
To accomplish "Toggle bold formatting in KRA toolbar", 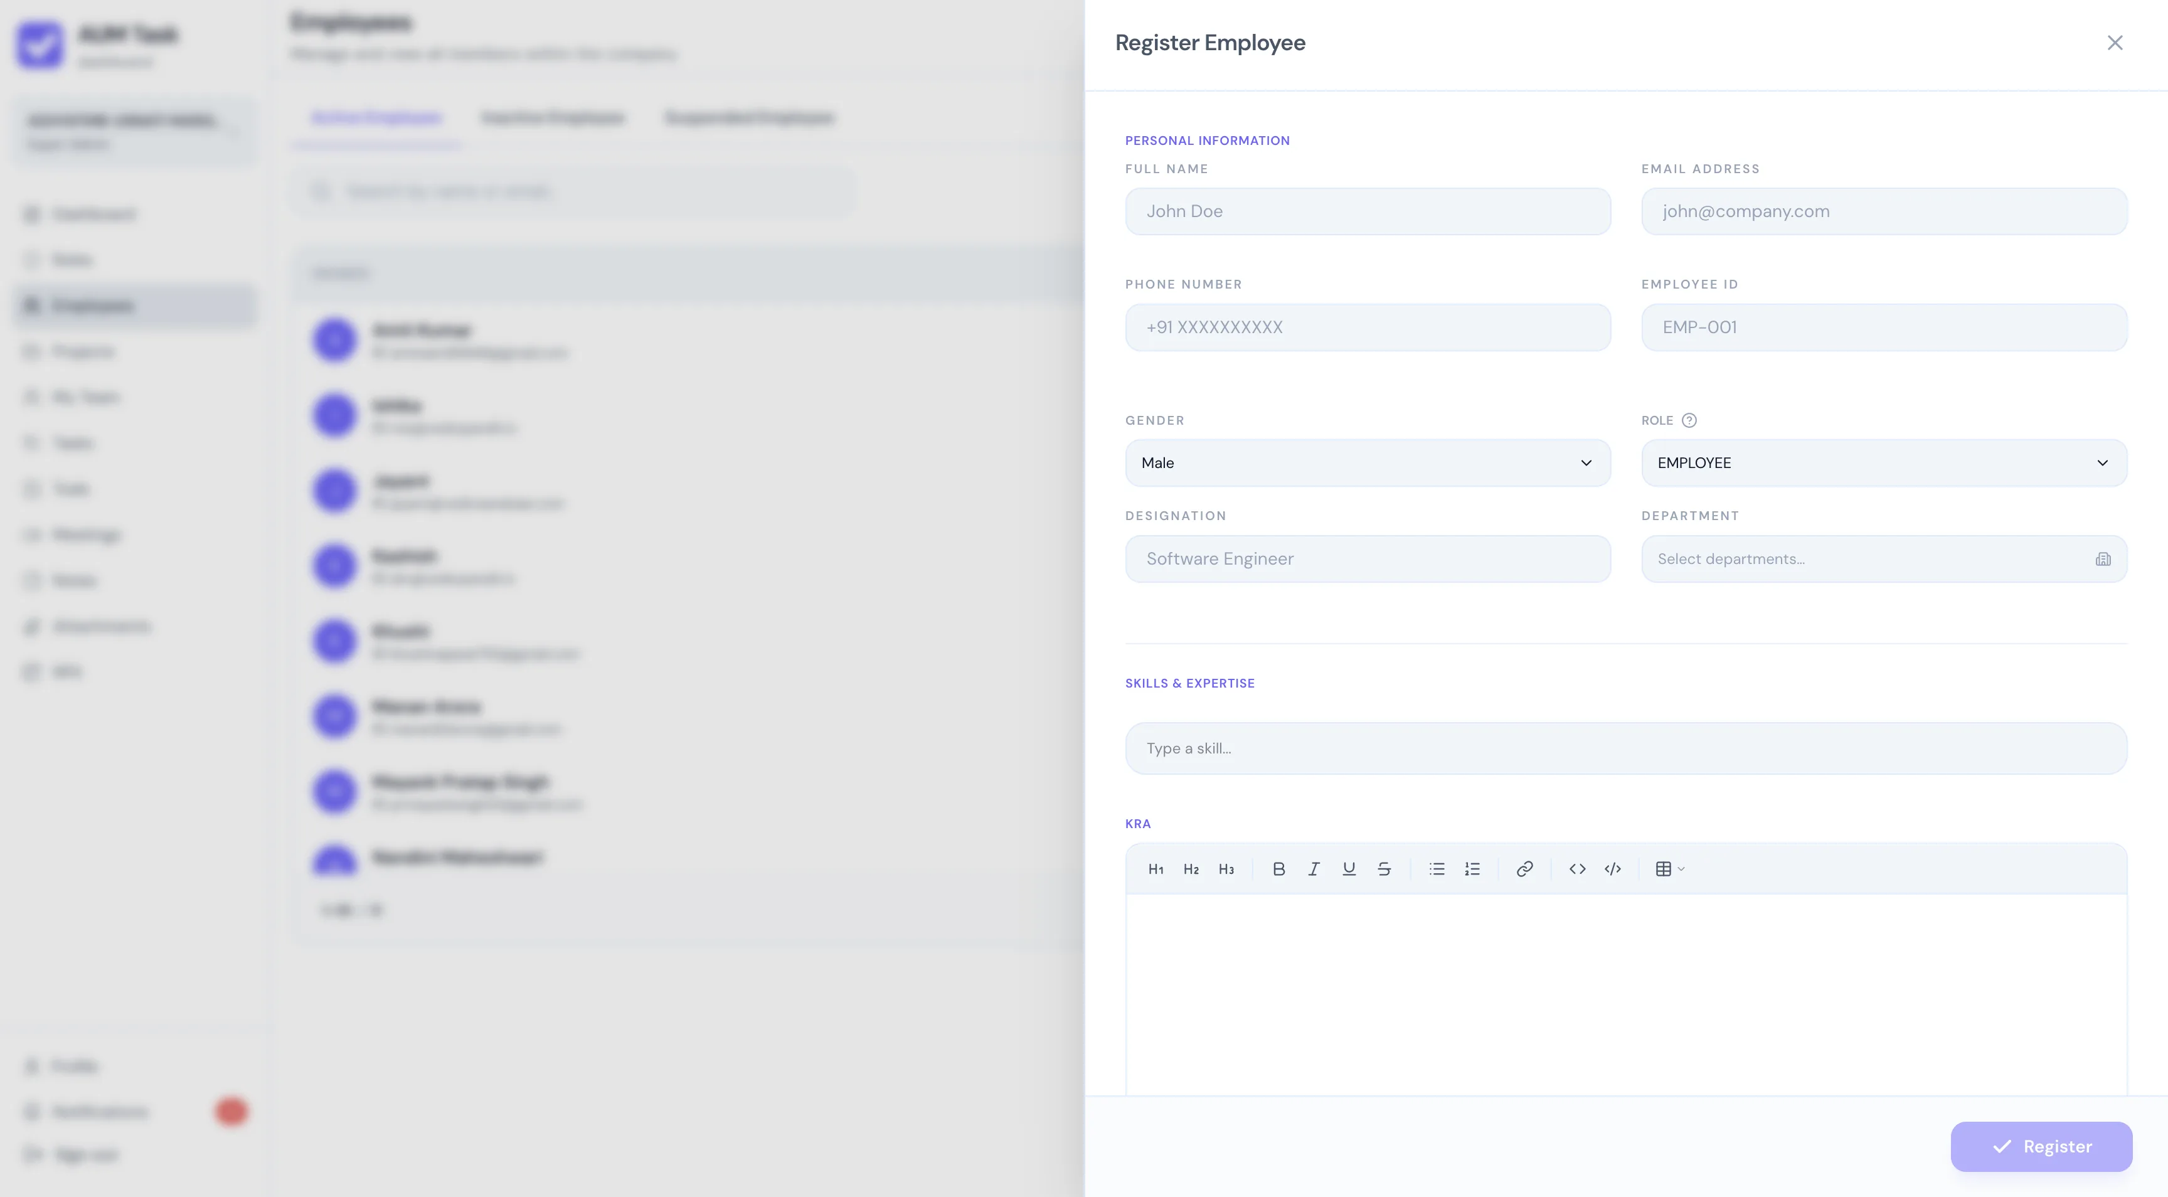I will (1278, 869).
